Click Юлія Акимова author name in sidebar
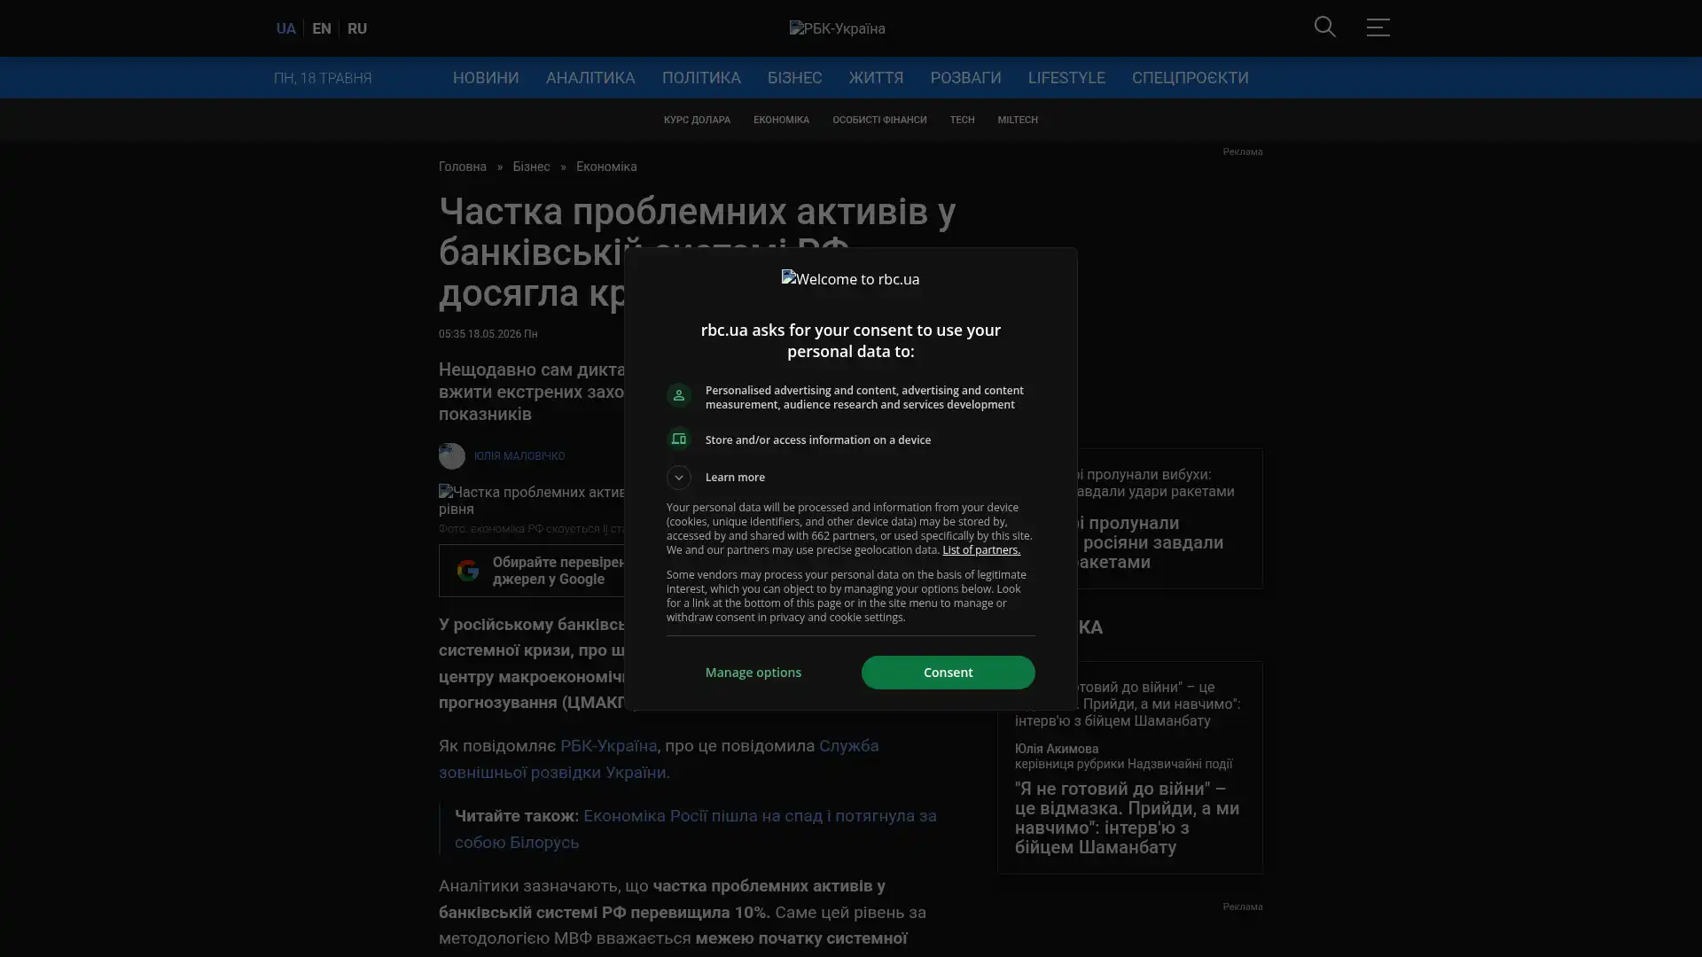 [1056, 749]
